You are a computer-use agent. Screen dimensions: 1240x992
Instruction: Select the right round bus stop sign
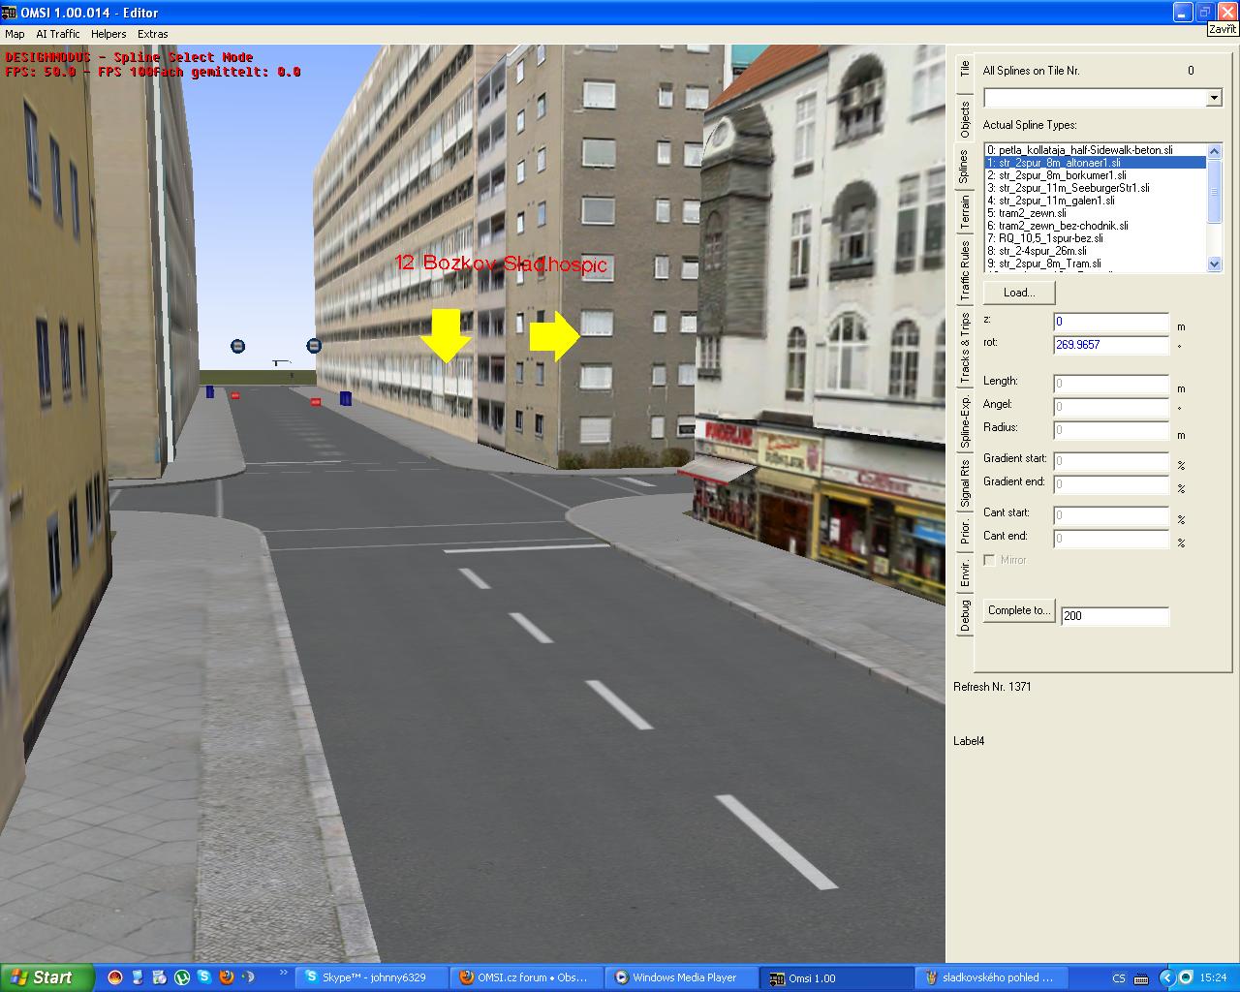click(313, 345)
